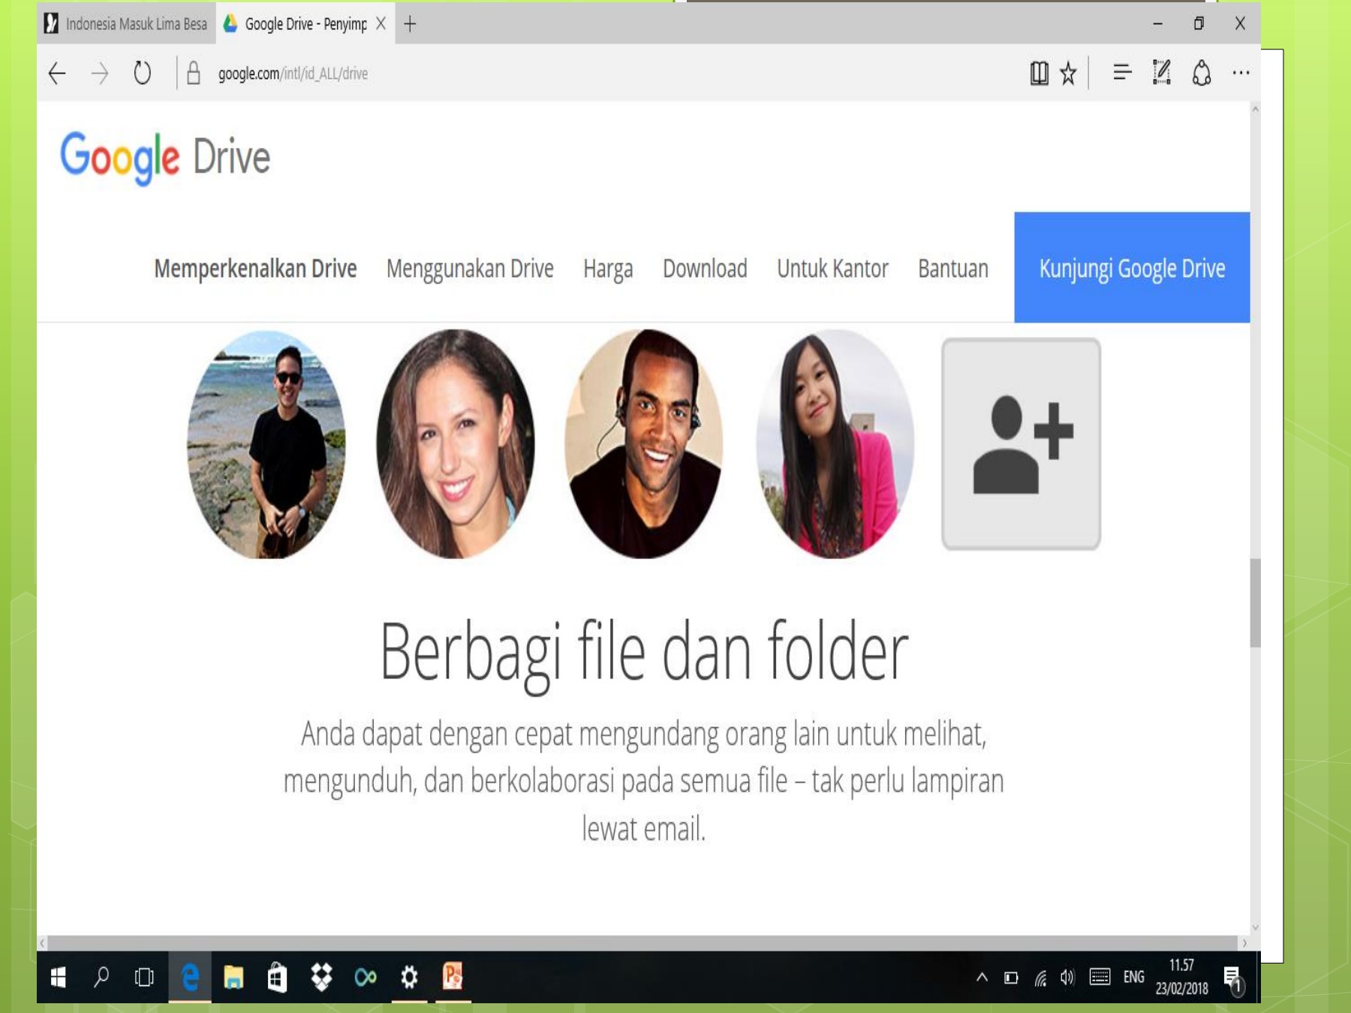Click the padlock icon in the address bar
Screen dimensions: 1351x1013
point(192,73)
